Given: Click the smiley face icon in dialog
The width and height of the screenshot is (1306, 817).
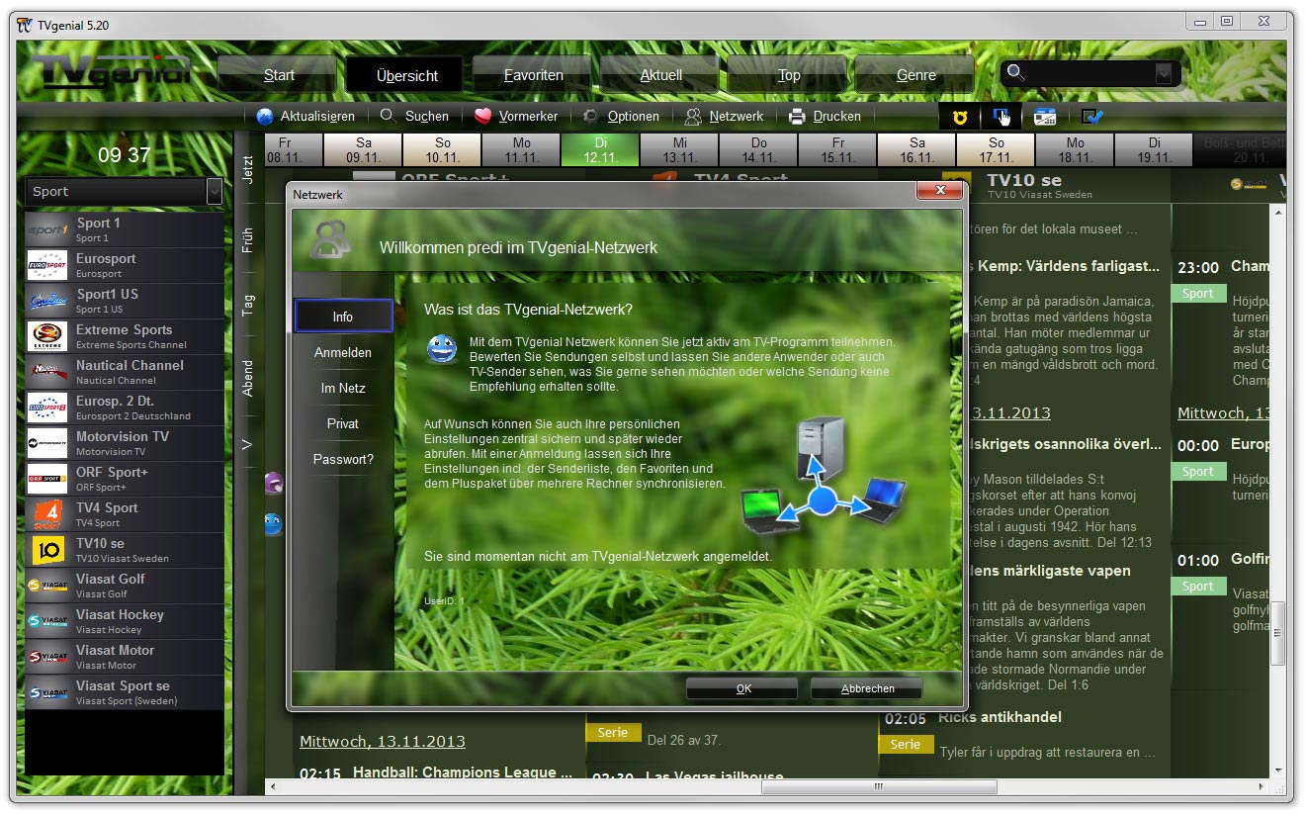Looking at the screenshot, I should pos(441,348).
